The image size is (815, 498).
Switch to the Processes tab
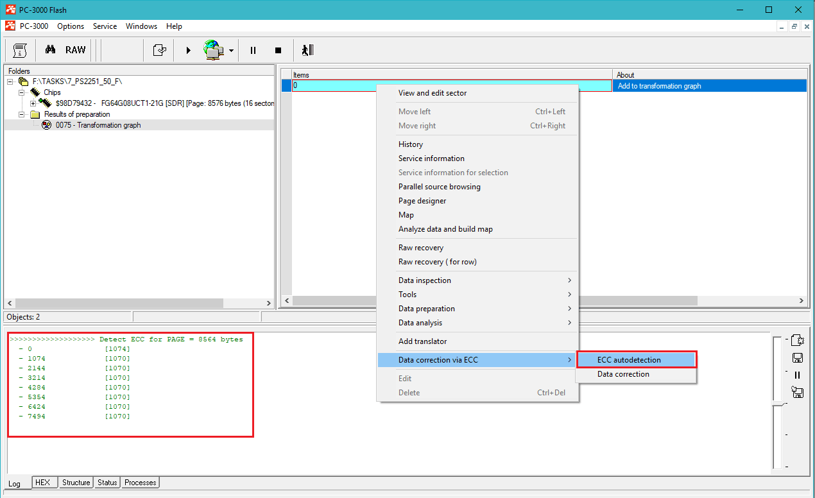[x=141, y=483]
